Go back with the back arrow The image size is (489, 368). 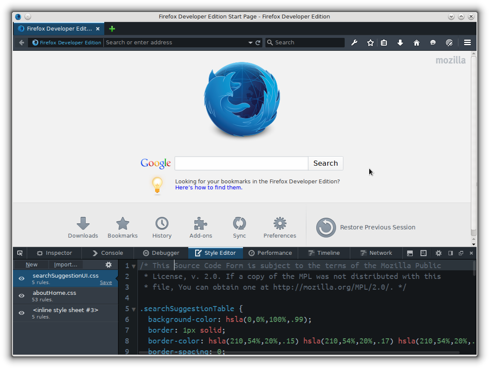point(22,43)
